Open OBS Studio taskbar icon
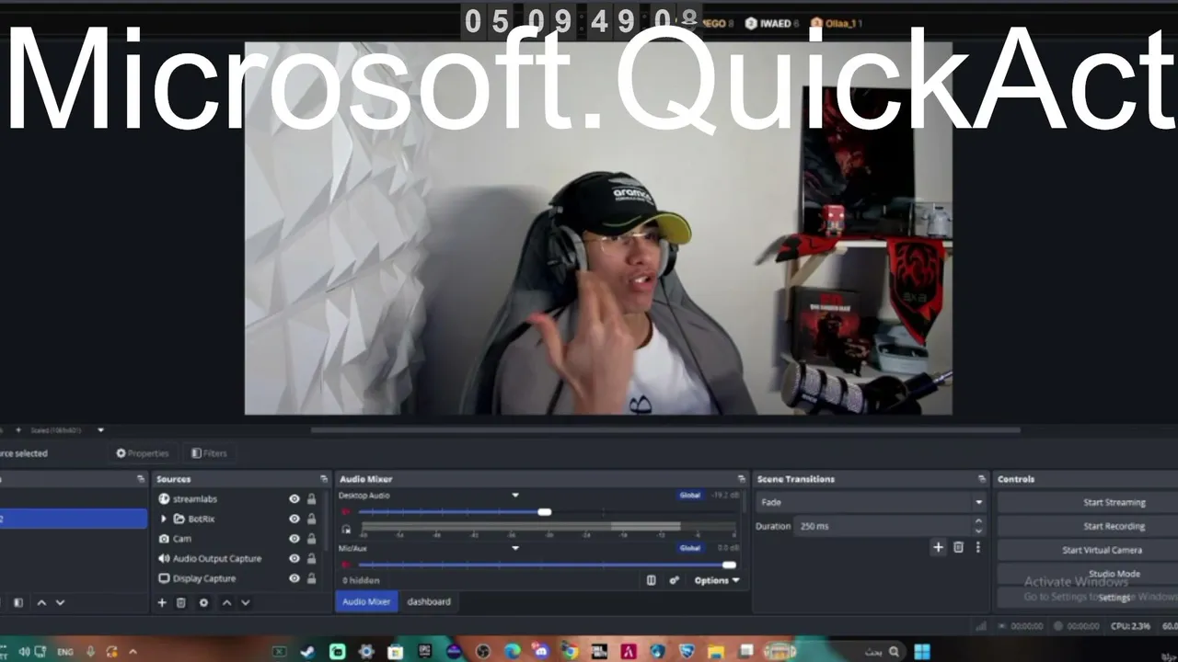The width and height of the screenshot is (1178, 662). click(484, 652)
